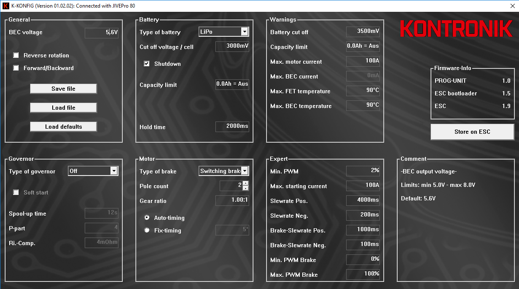Click the Load file button
Viewport: 519px width, 289px height.
click(63, 108)
